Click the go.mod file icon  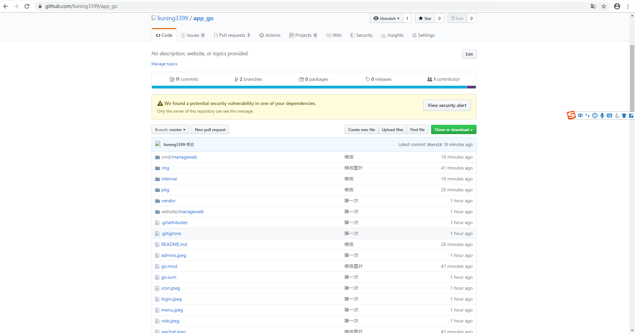(x=157, y=266)
